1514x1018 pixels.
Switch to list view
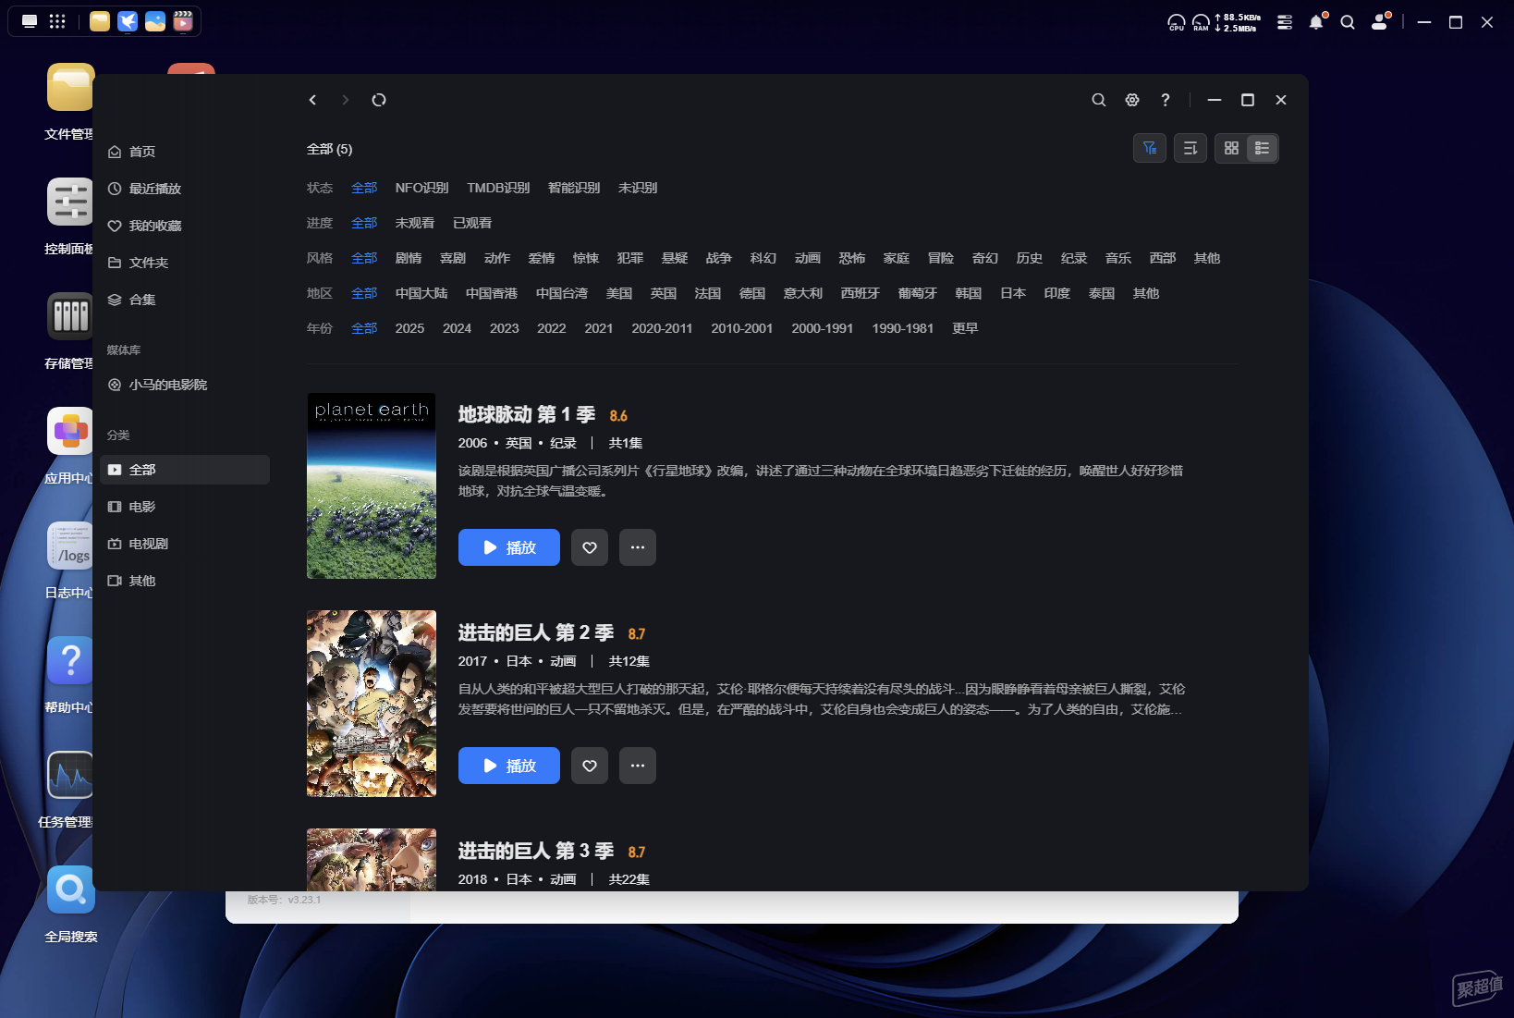(1263, 148)
